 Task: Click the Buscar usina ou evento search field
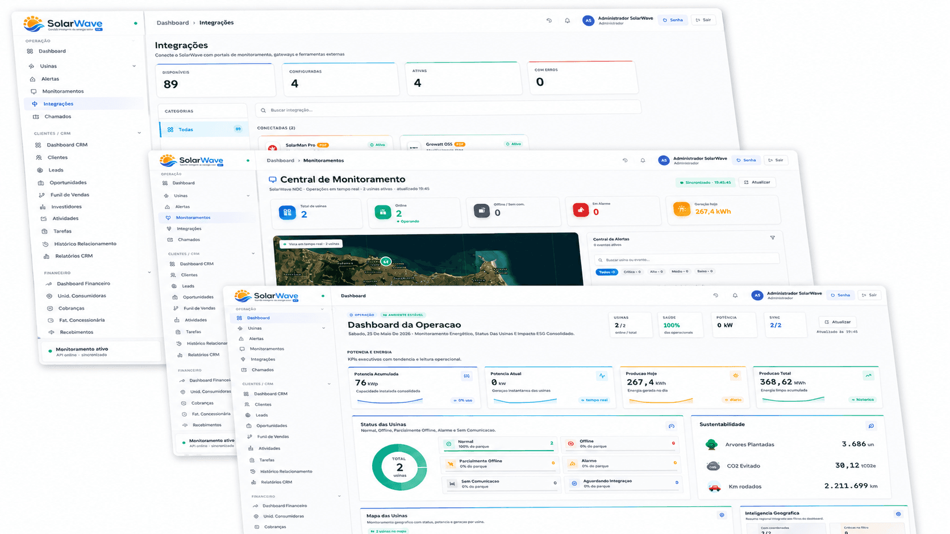tap(686, 259)
